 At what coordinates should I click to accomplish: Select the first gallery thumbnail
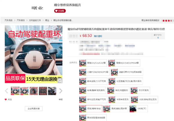click(15, 91)
